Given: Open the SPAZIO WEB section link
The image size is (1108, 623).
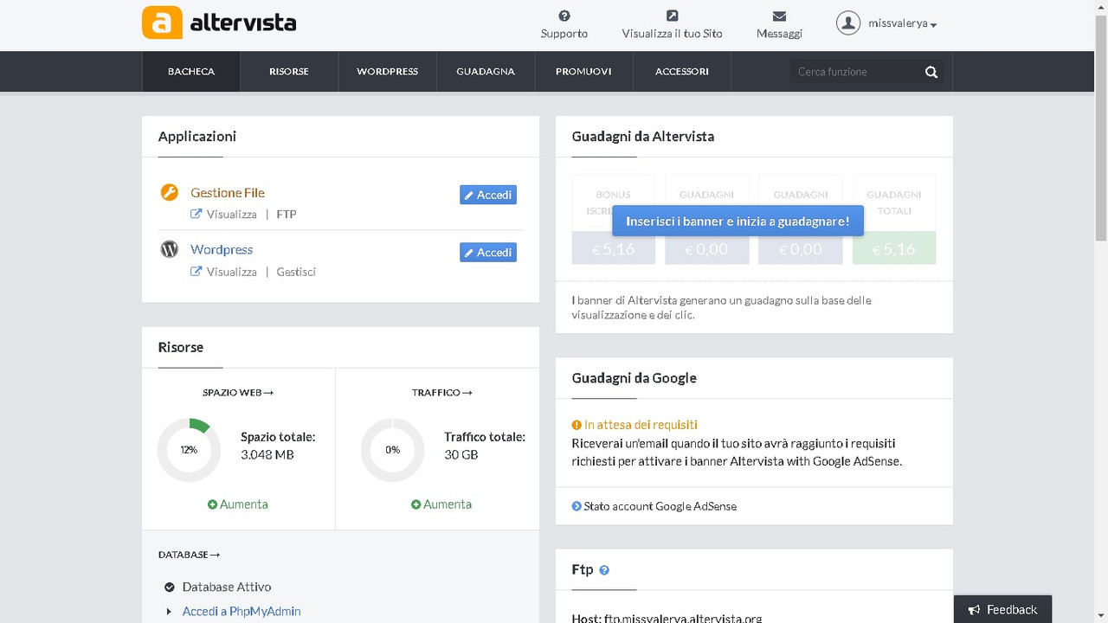Looking at the screenshot, I should coord(238,393).
